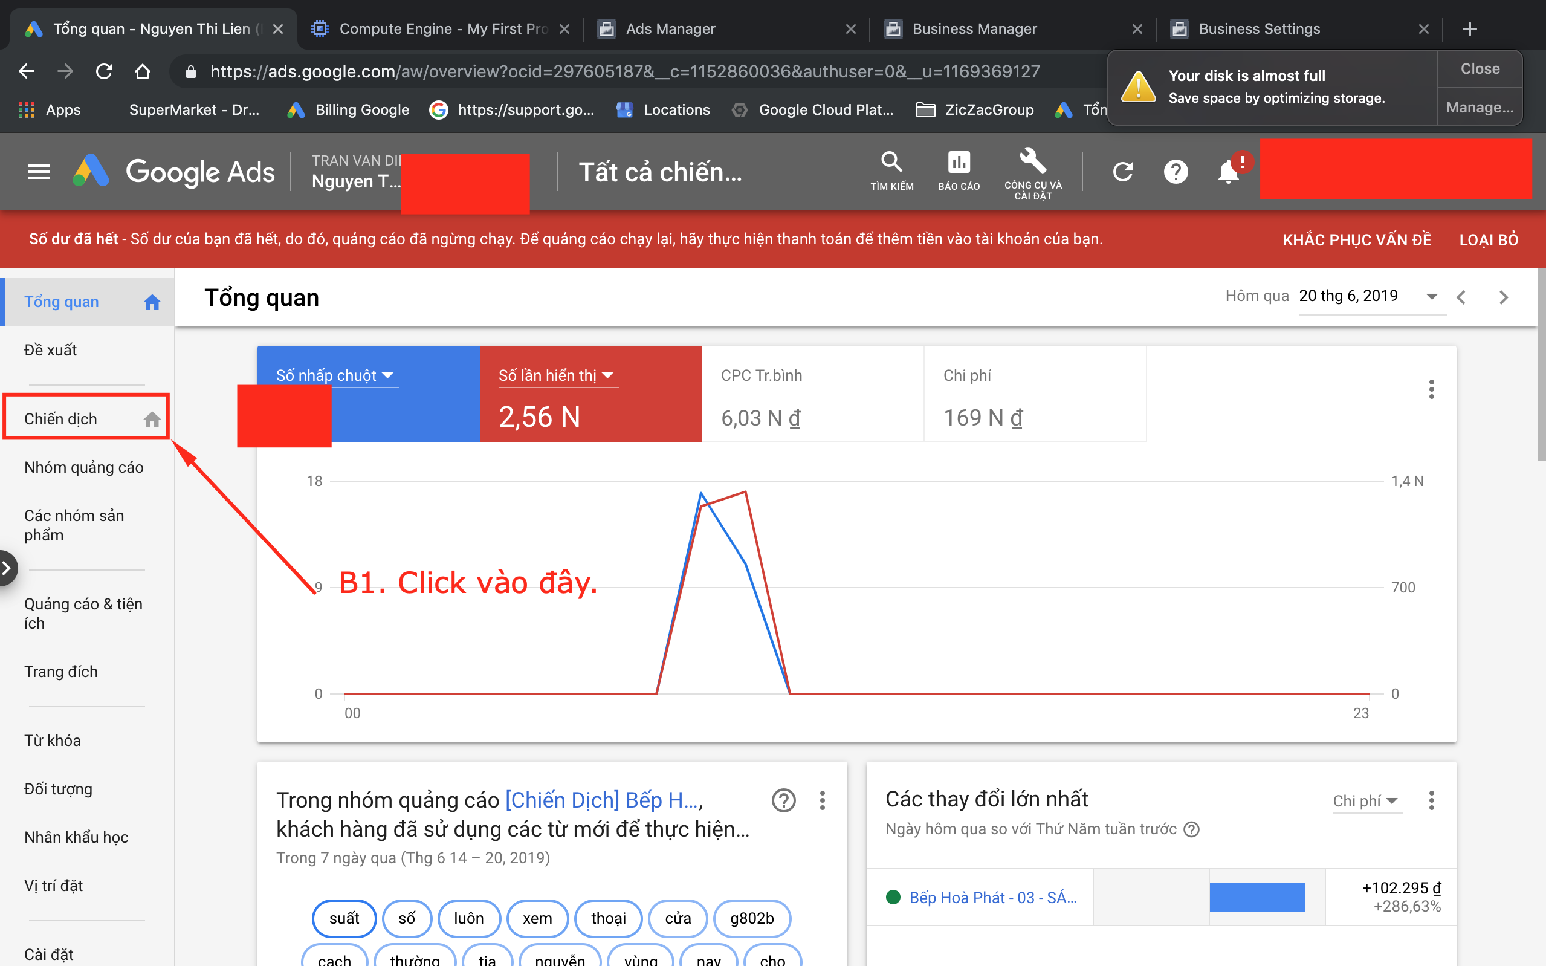Select the g802b word chip
This screenshot has width=1546, height=966.
tap(752, 918)
